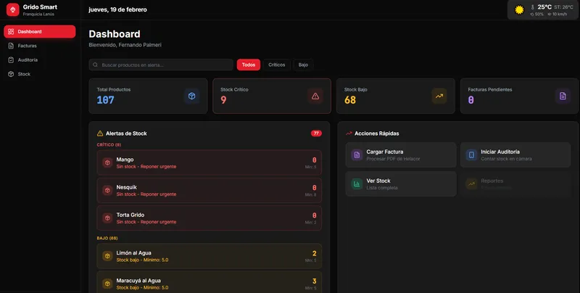
Task: Click the stock value 2 on Limón al Agua
Action: pyautogui.click(x=314, y=253)
